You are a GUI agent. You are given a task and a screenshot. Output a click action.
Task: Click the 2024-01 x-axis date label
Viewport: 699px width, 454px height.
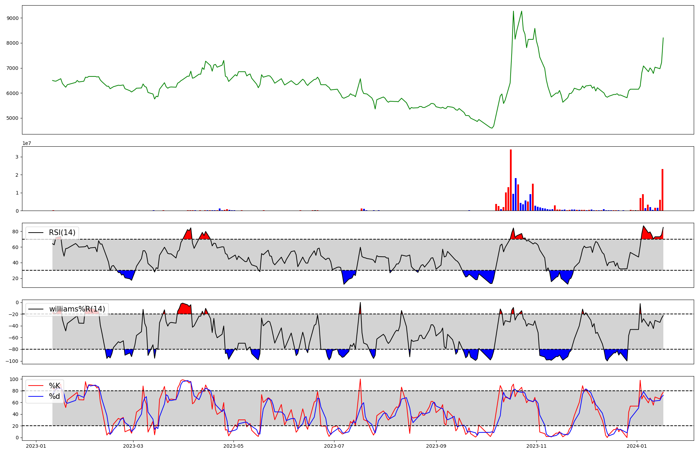637,446
